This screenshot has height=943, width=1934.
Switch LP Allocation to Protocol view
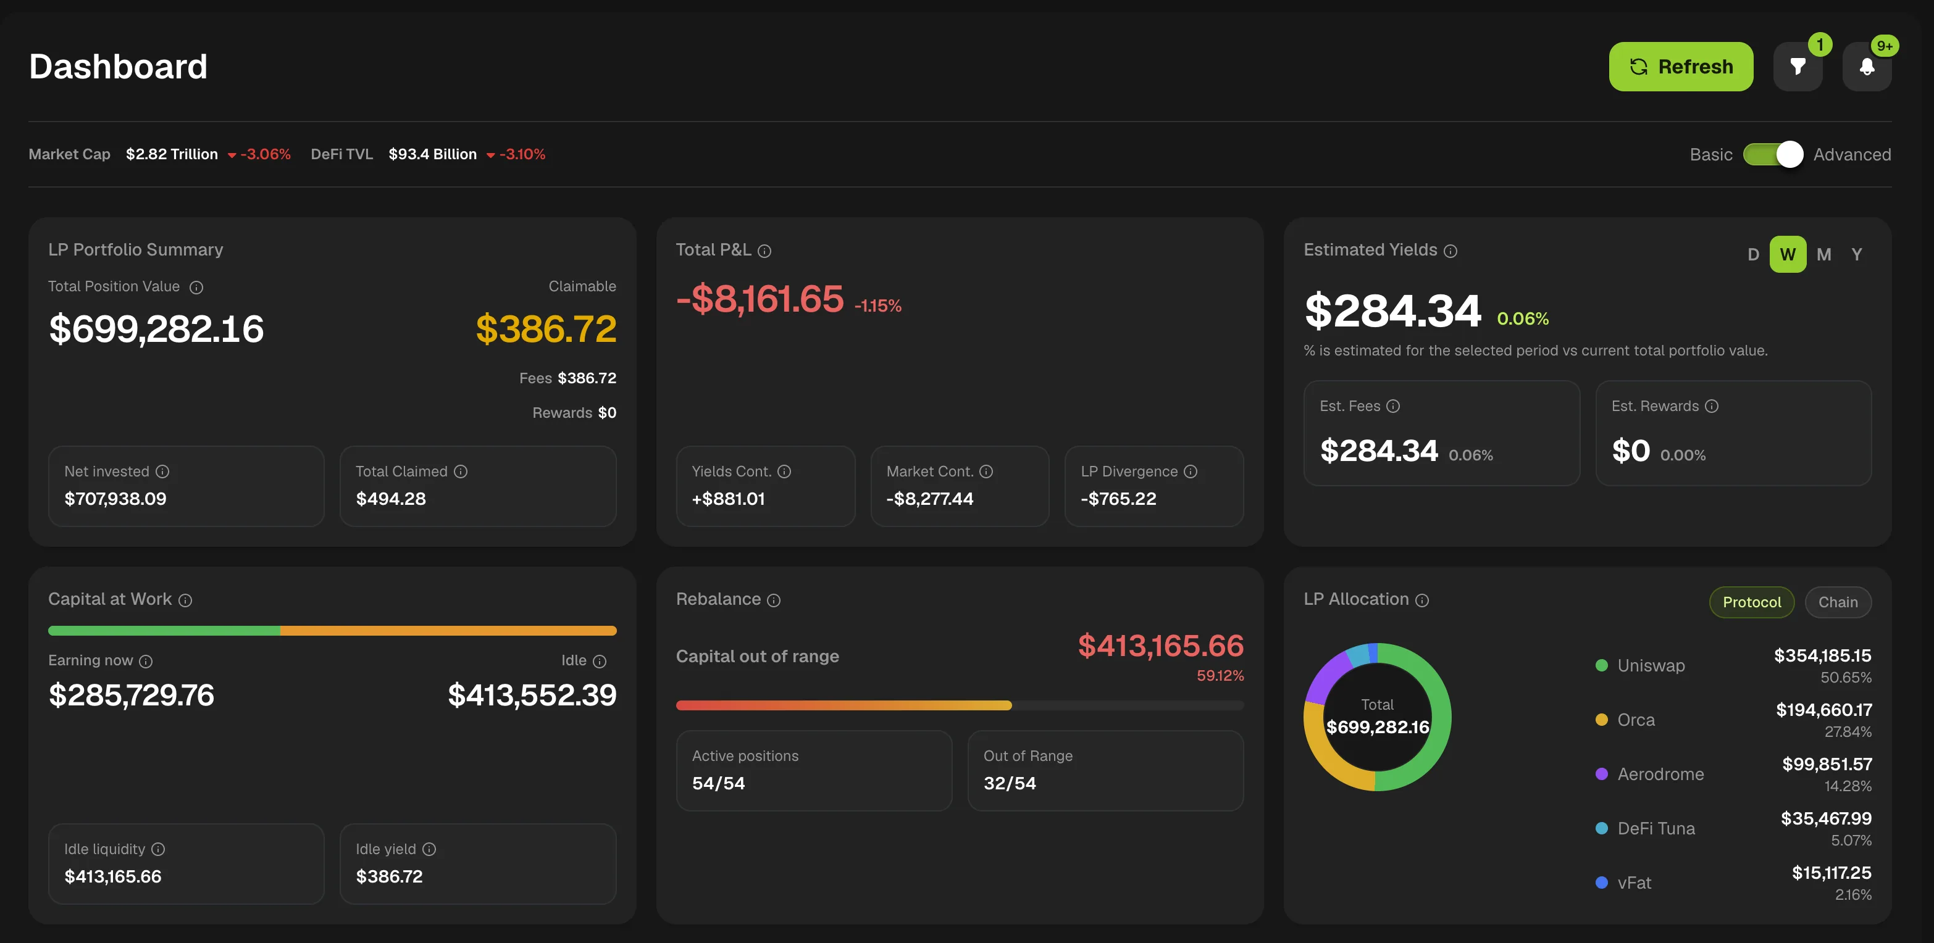tap(1752, 602)
